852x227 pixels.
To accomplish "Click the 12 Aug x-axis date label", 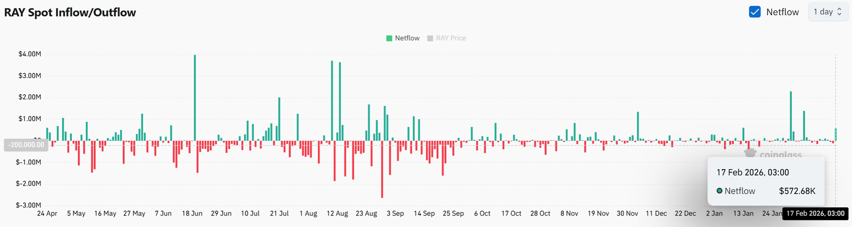I will pyautogui.click(x=337, y=213).
